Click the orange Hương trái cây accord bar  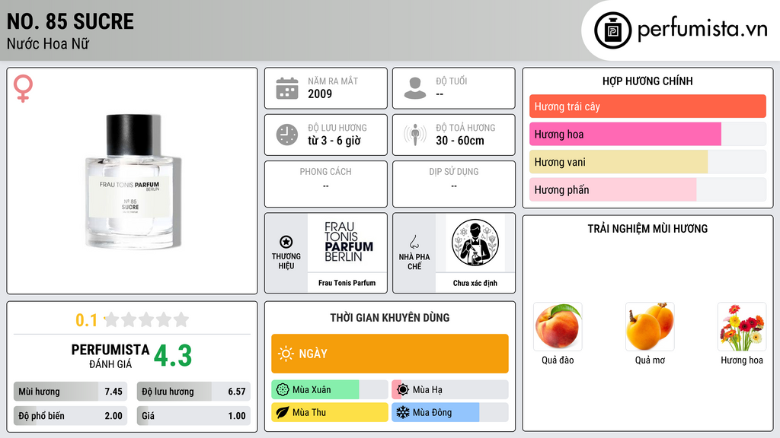(647, 106)
